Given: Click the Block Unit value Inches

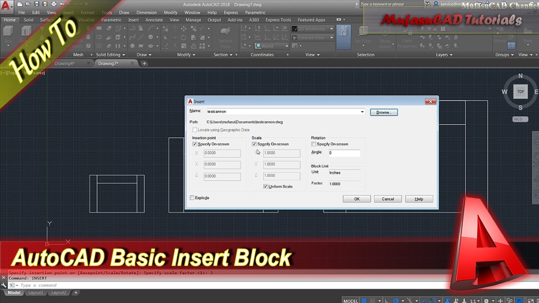Looking at the screenshot, I should (344, 173).
